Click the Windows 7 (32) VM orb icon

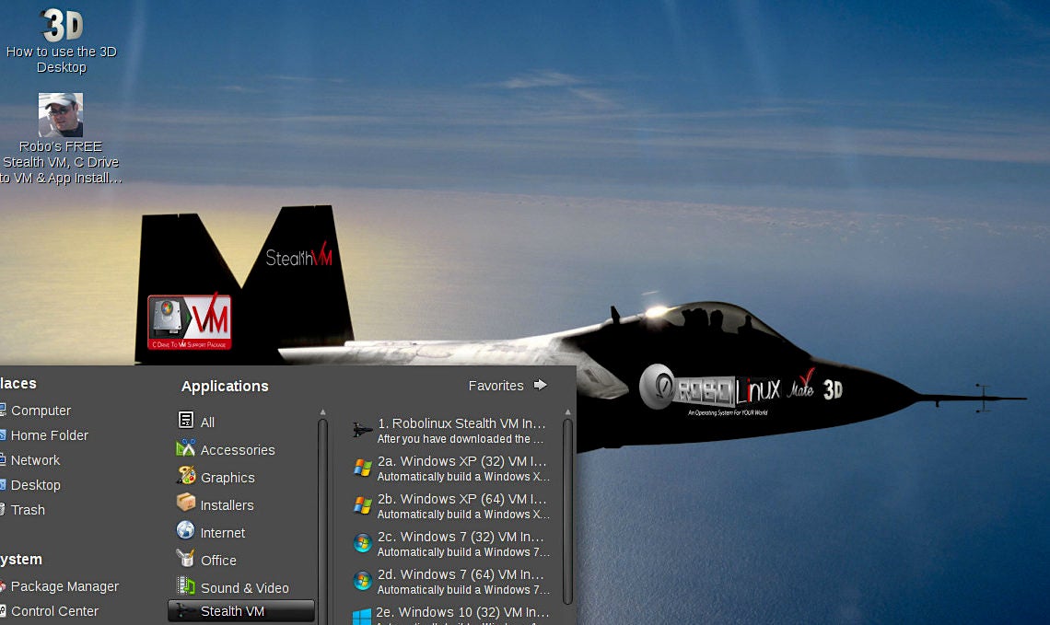[362, 543]
